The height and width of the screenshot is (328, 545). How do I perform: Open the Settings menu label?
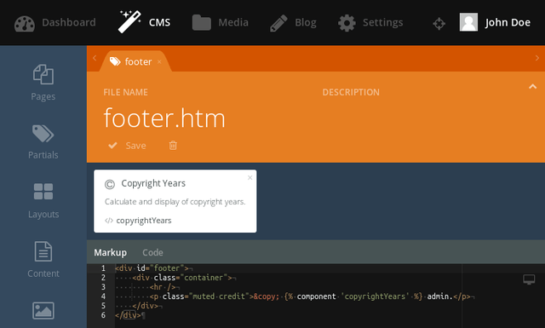[382, 23]
